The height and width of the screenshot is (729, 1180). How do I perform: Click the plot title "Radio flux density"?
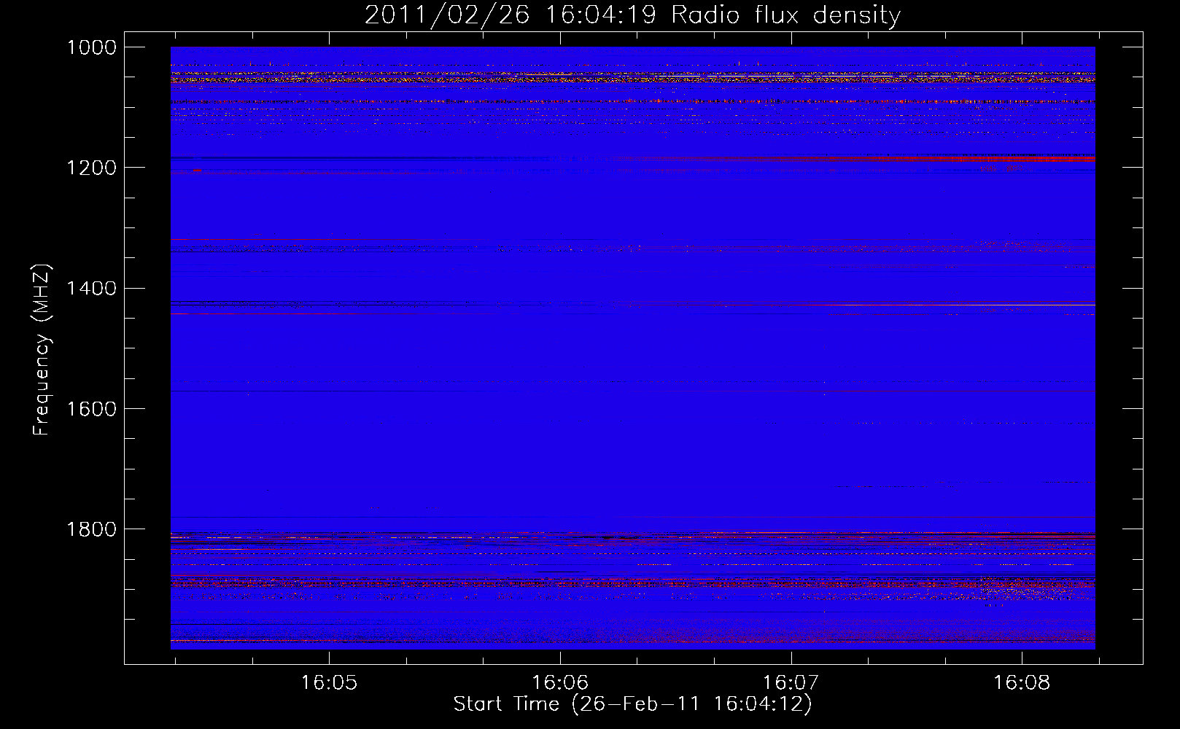[785, 15]
